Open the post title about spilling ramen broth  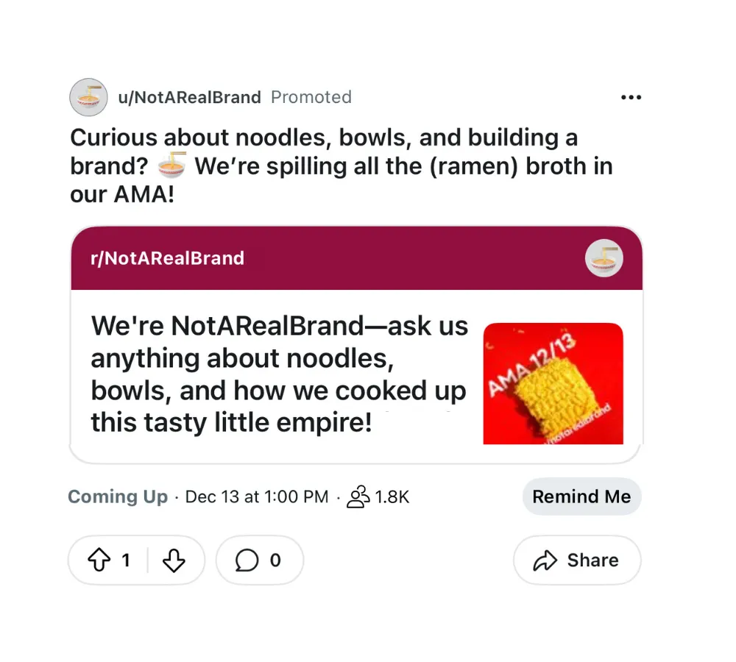(342, 165)
